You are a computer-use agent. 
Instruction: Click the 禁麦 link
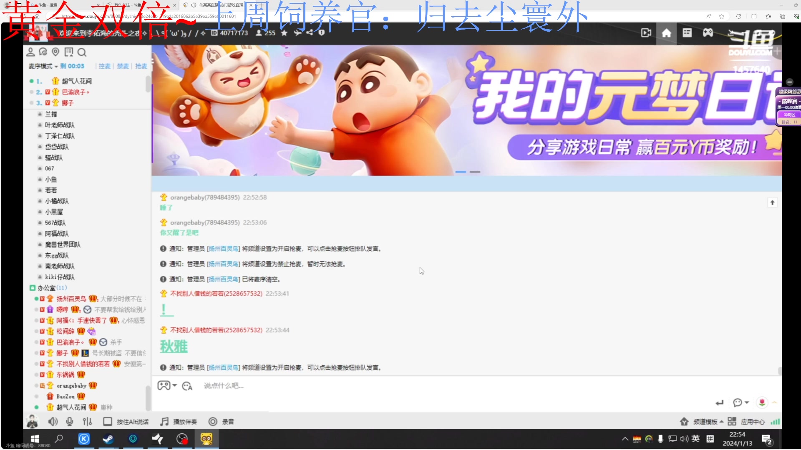tap(123, 66)
